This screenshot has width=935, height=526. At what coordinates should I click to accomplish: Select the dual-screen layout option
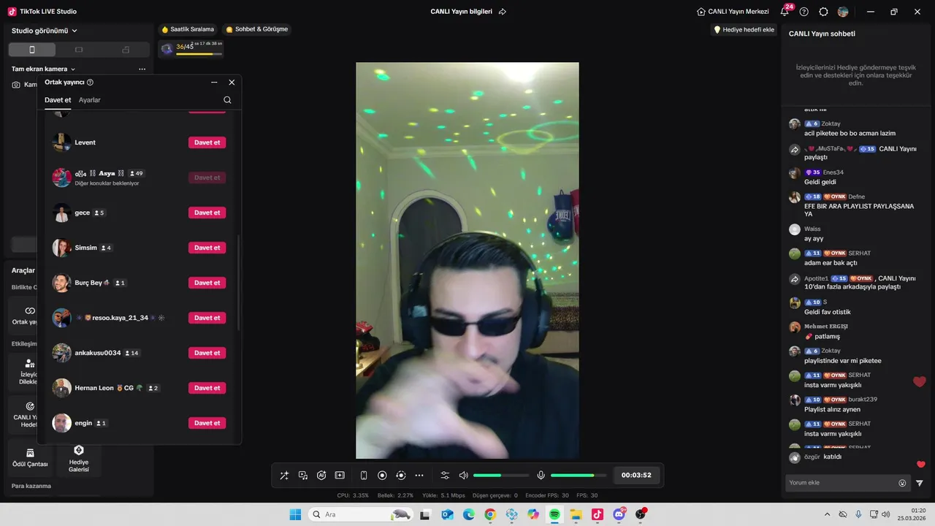click(x=126, y=50)
